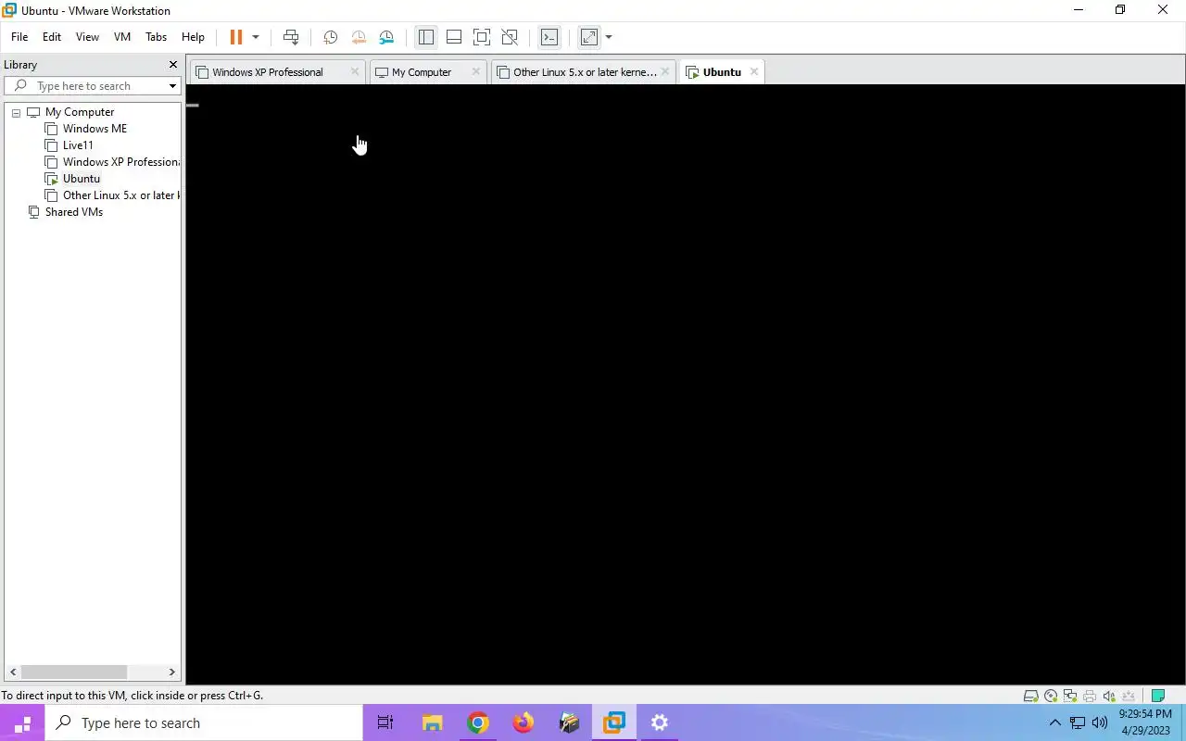Close the Ubuntu tab
The image size is (1186, 741).
(x=754, y=71)
